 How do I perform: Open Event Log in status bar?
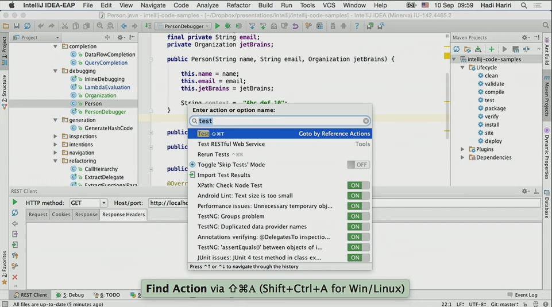[x=523, y=295]
